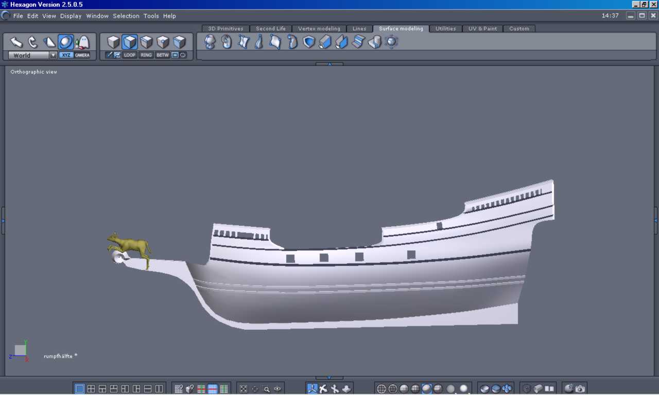Click the zoom magnifier icon in bottom bar
Screen dimensions: 659x395
pyautogui.click(x=266, y=389)
